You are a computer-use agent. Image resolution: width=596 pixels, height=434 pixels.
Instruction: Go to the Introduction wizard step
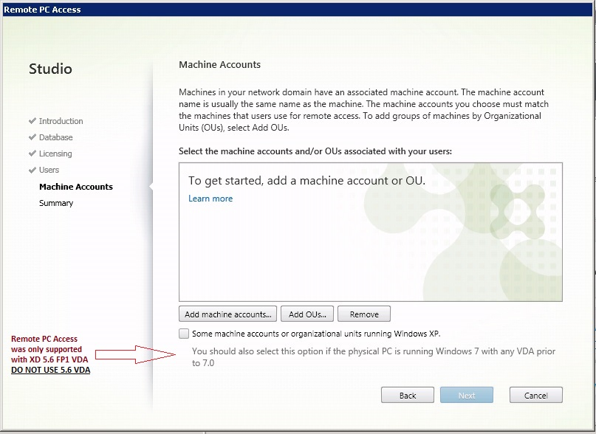(x=61, y=121)
